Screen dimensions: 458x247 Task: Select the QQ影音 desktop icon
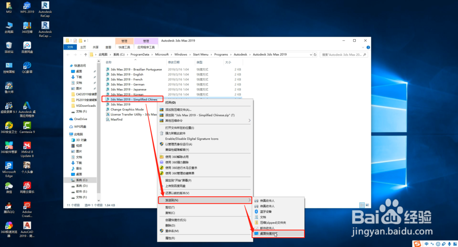tap(27, 68)
